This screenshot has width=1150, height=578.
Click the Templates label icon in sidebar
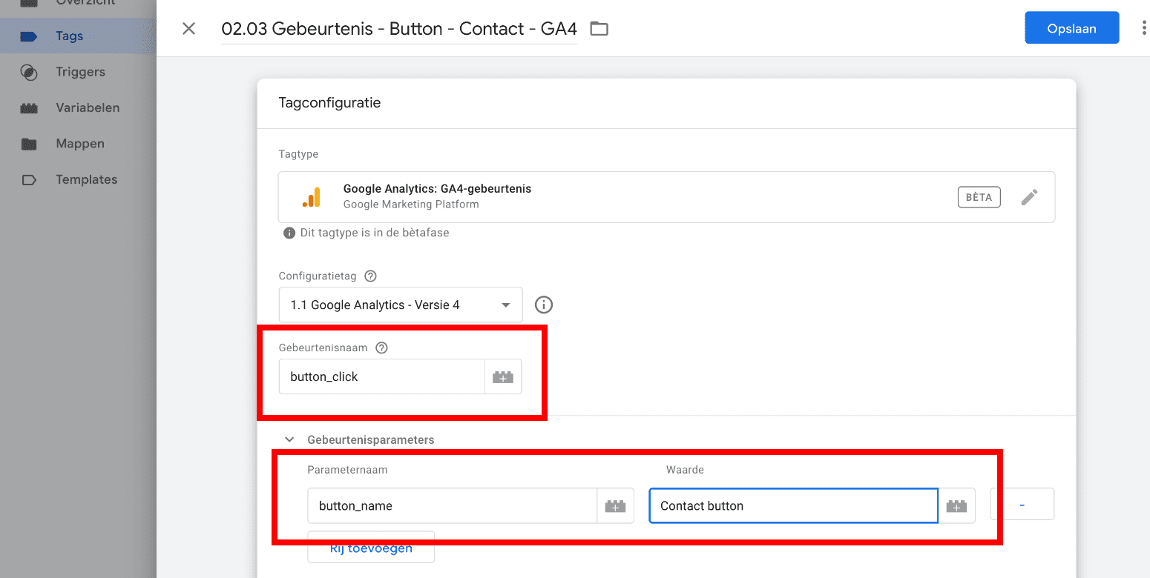28,179
